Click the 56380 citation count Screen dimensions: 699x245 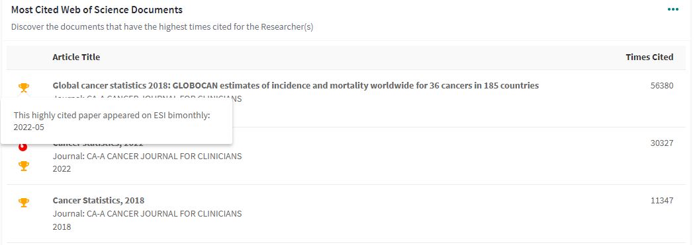[x=662, y=85]
